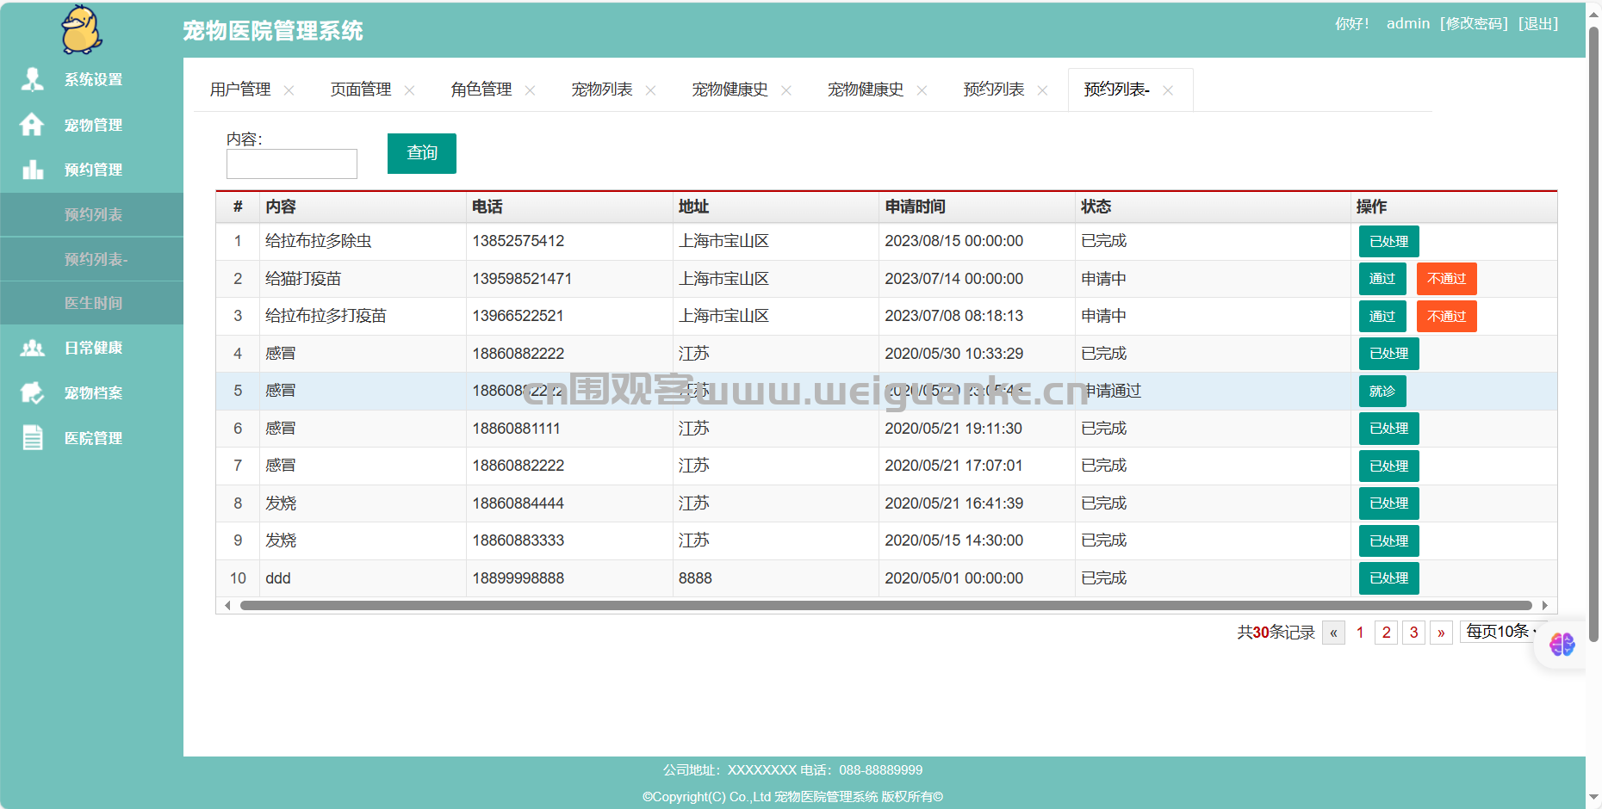Expand 宠物管理 menu in sidebar

(93, 125)
